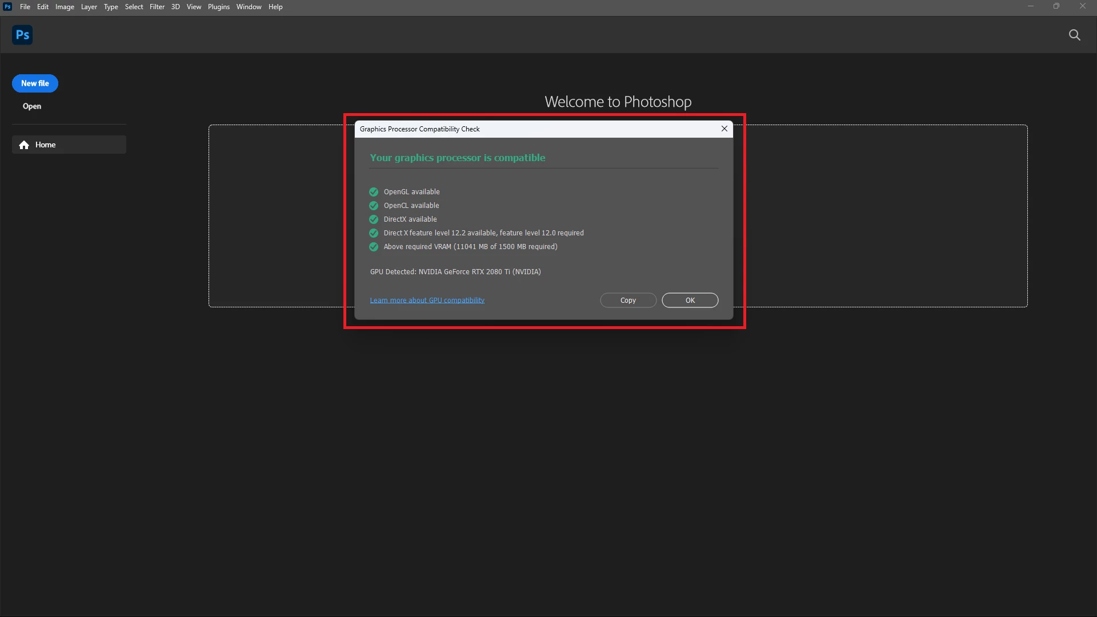
Task: Click the Home house icon in sidebar
Action: (24, 145)
